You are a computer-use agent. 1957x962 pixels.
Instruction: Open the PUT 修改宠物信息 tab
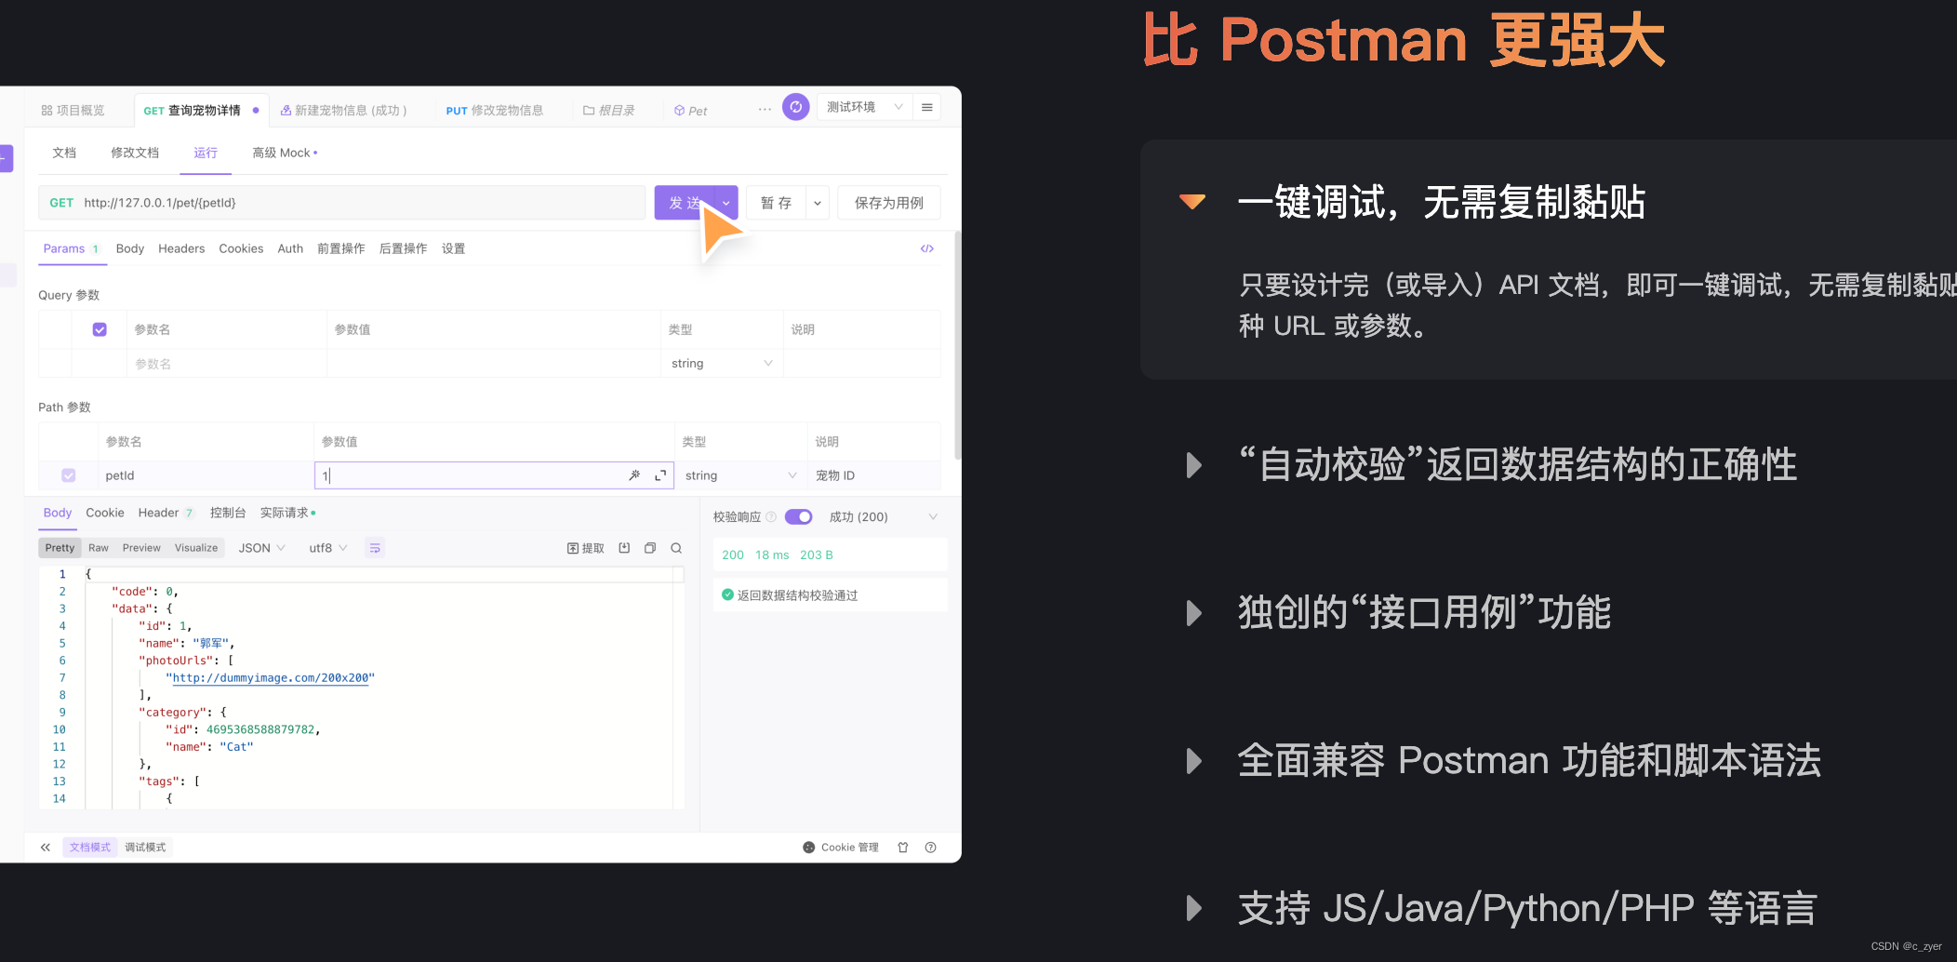pyautogui.click(x=495, y=110)
